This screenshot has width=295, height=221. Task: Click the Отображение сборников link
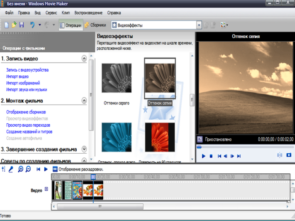click(x=26, y=112)
